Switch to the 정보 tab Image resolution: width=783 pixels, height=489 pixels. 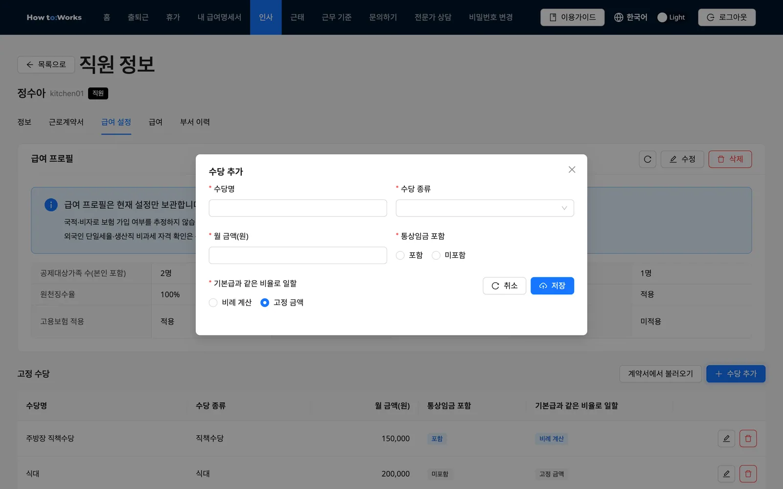point(24,122)
